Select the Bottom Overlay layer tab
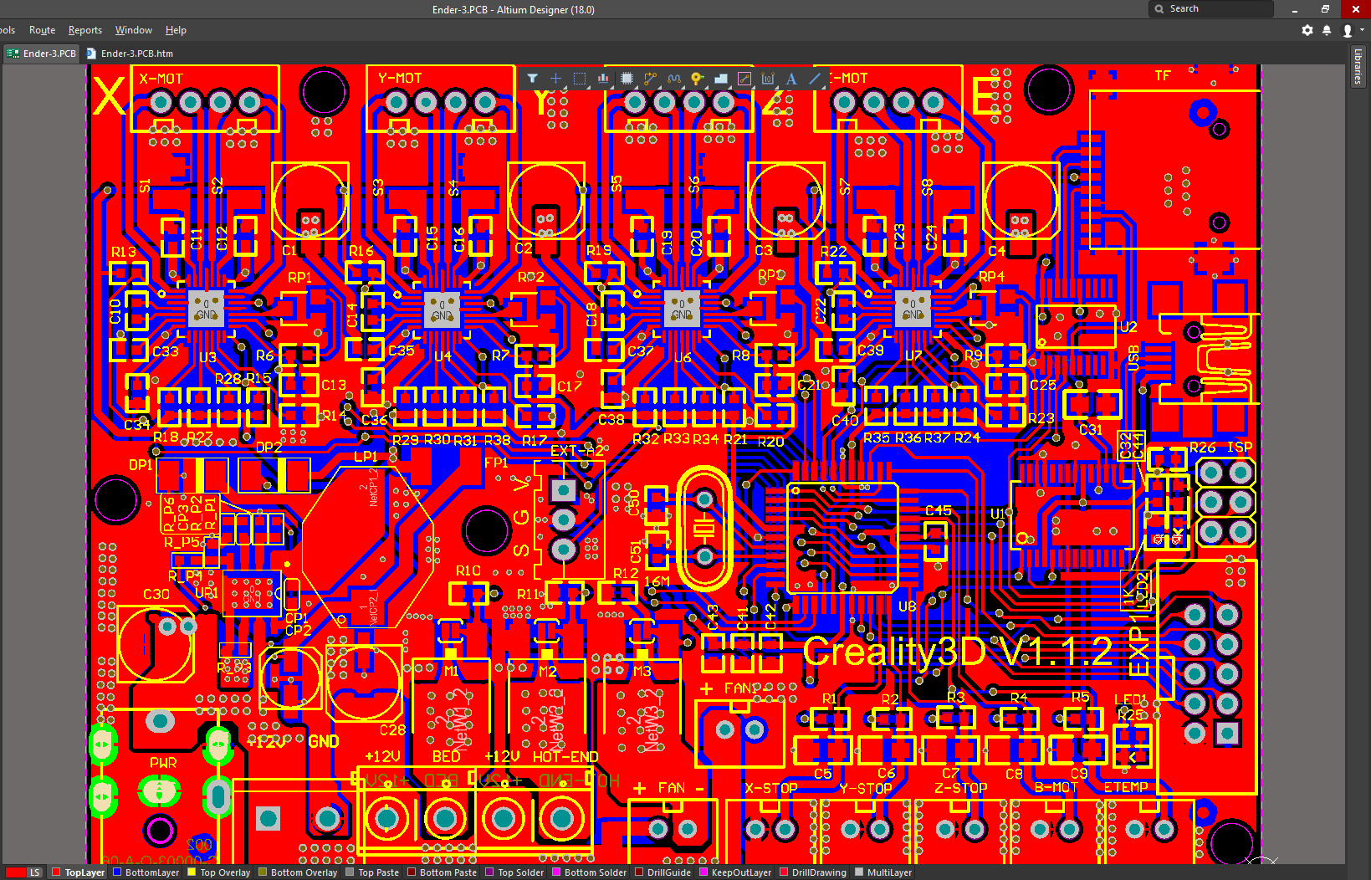 [298, 872]
